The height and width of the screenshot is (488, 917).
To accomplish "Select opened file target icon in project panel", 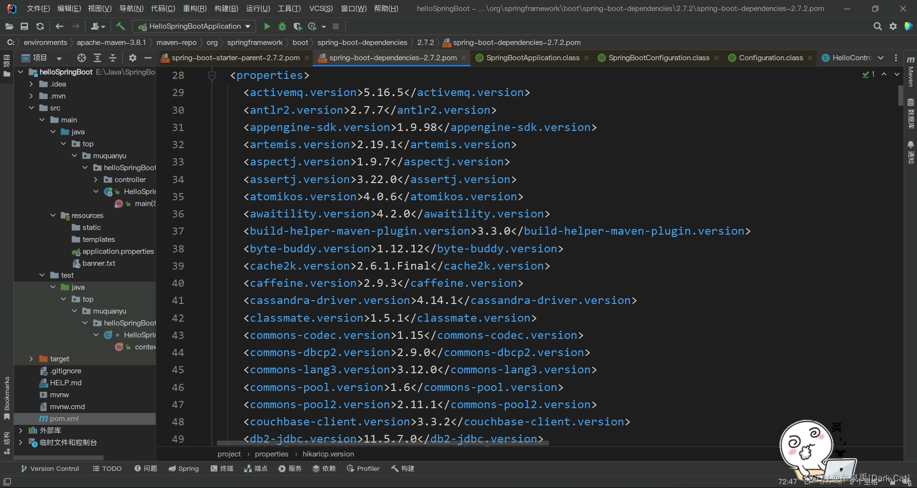I will [x=82, y=58].
